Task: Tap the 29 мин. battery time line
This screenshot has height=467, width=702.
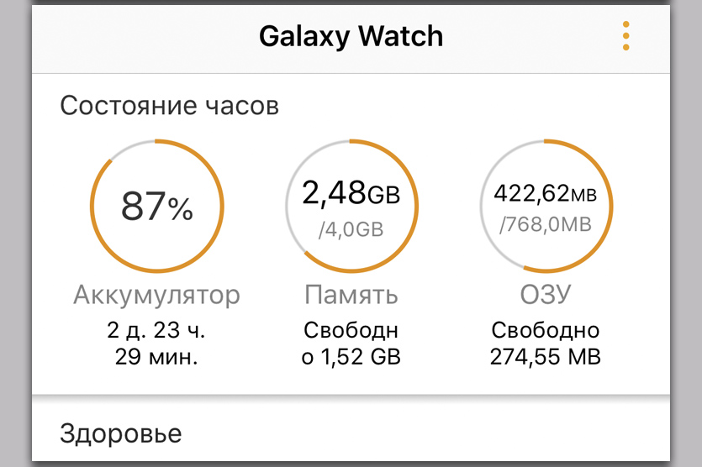Action: pos(157,357)
